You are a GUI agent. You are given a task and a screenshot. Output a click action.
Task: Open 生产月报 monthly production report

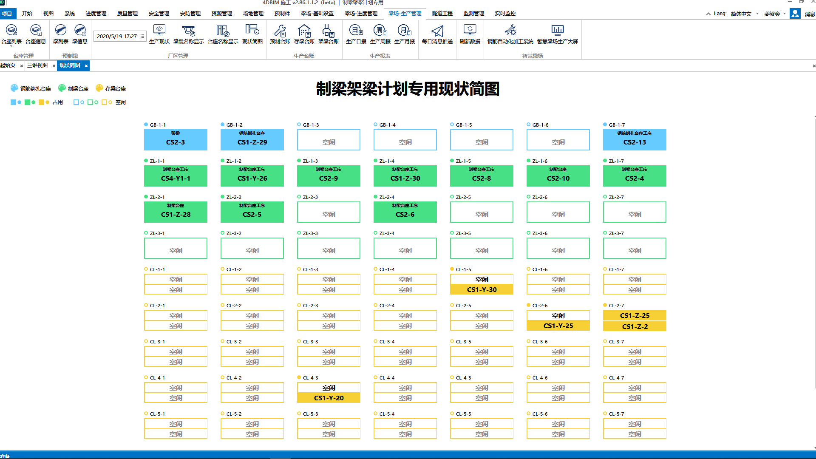[x=405, y=34]
